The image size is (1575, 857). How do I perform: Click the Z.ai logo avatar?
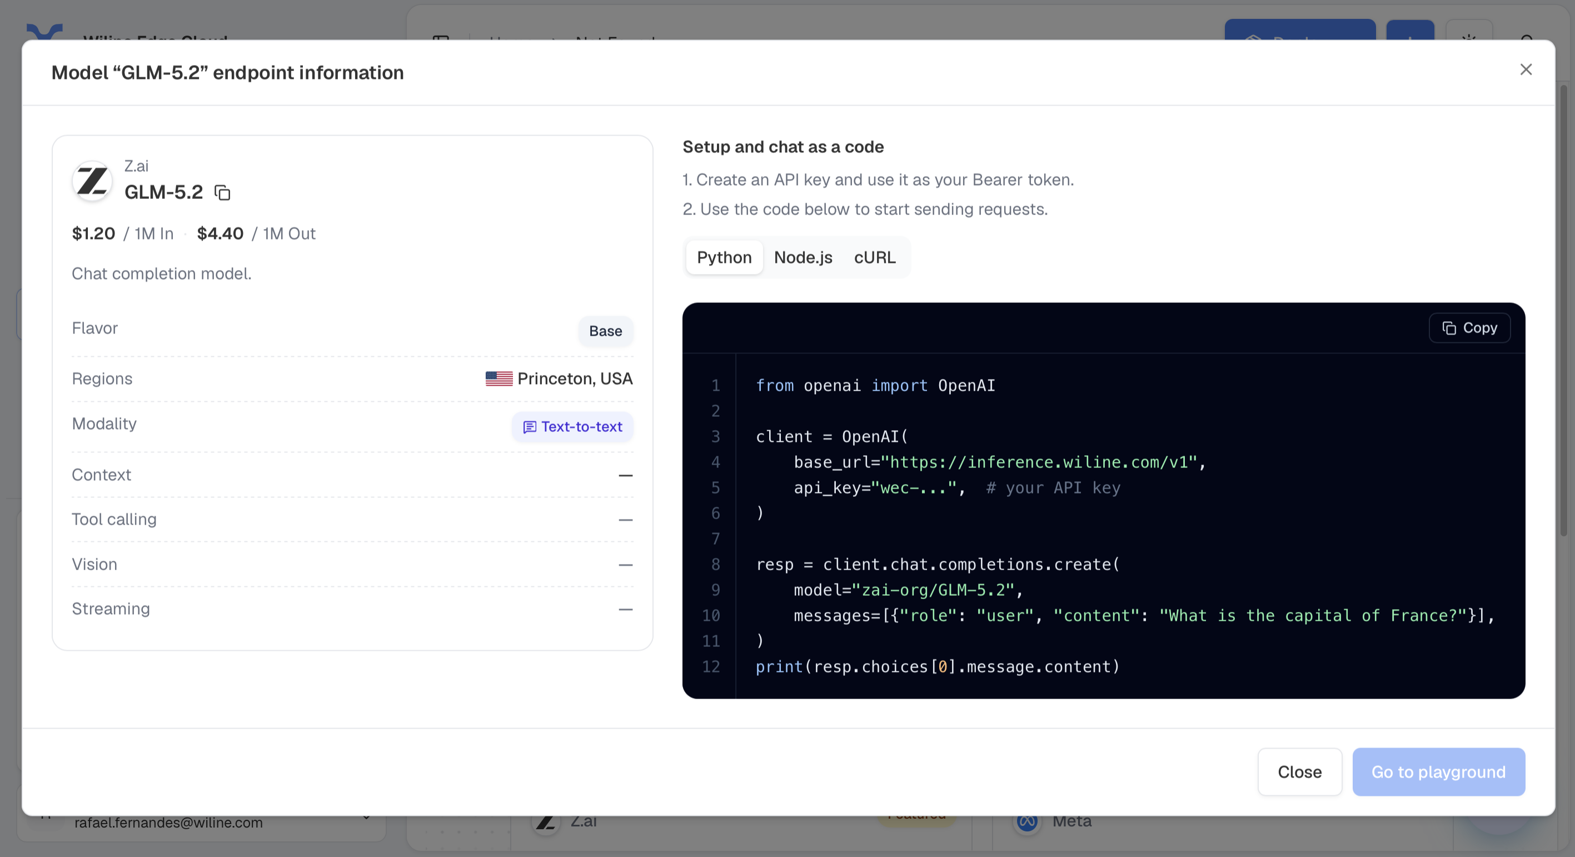click(92, 180)
